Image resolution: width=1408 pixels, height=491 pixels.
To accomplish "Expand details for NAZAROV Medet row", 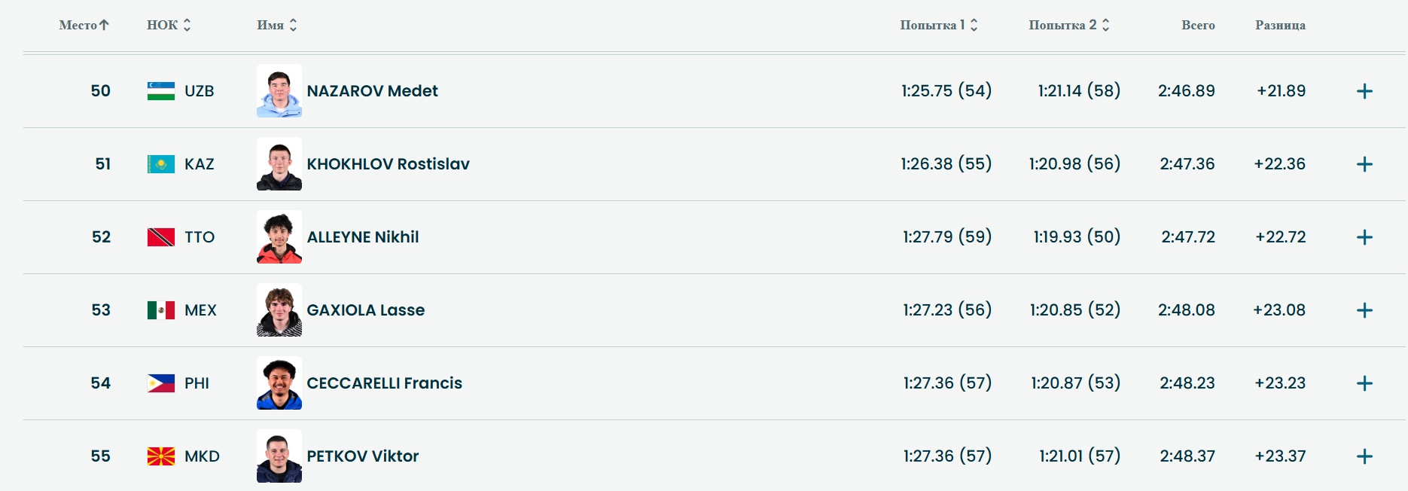I will 1364,91.
